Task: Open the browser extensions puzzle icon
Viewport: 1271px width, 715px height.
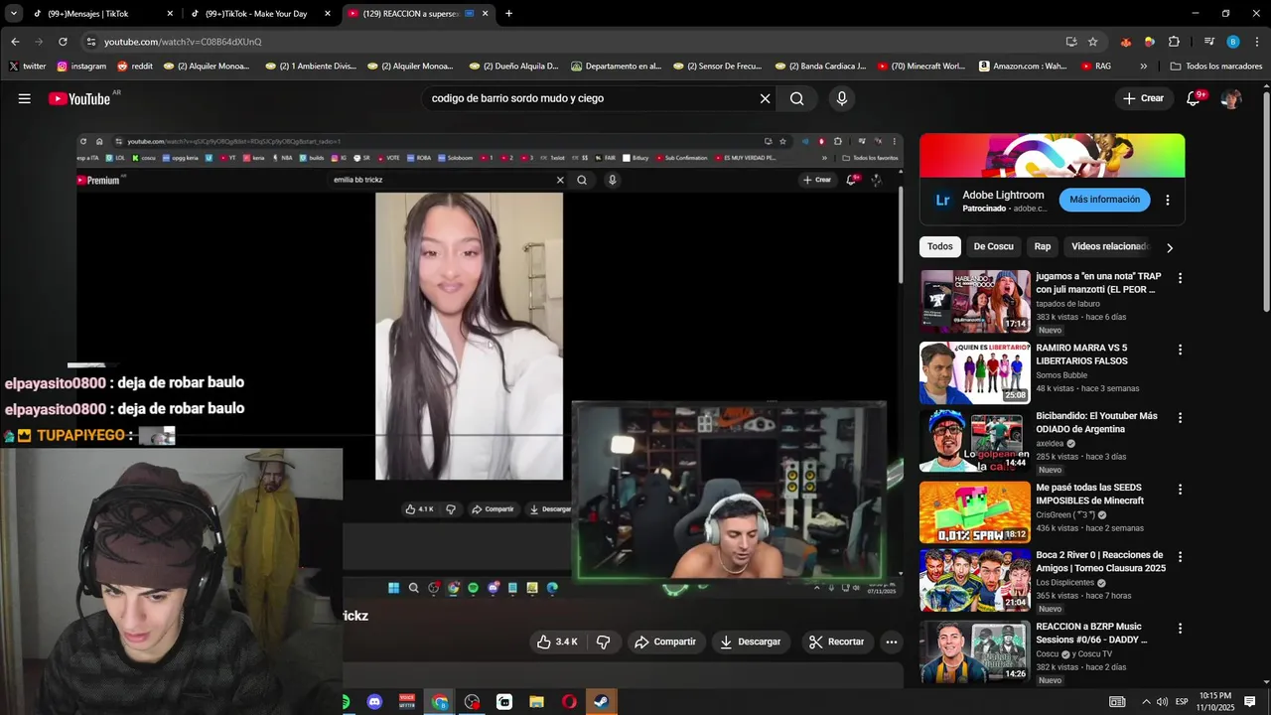Action: point(1174,42)
